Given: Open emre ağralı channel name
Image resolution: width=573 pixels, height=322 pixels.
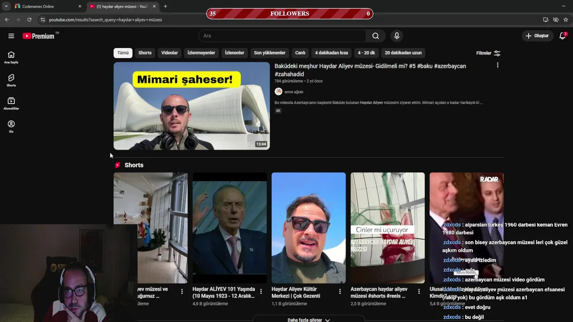Looking at the screenshot, I should click(294, 92).
